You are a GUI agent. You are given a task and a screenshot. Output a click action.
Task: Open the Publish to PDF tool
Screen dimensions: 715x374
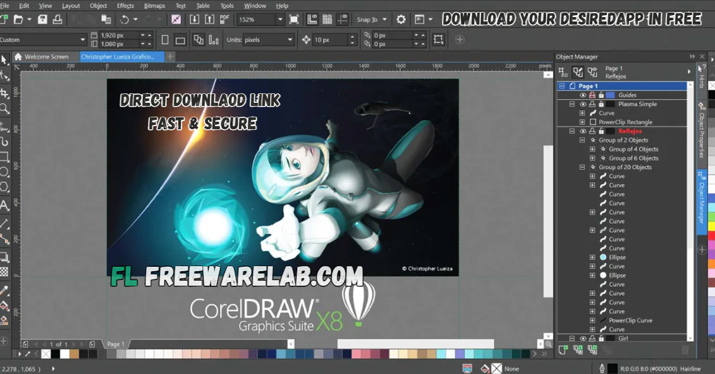[x=224, y=20]
